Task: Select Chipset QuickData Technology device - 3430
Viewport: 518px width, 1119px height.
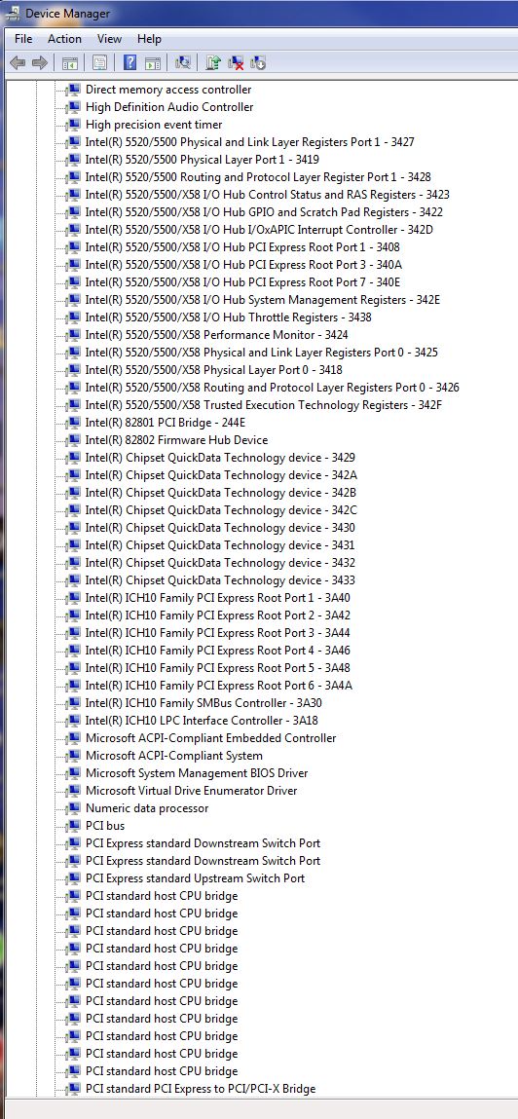Action: (220, 528)
